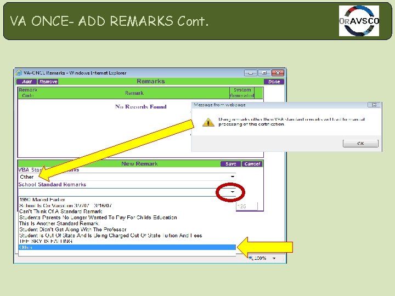Click the System Generated column header
Image resolution: width=395 pixels, height=296 pixels.
tap(242, 93)
